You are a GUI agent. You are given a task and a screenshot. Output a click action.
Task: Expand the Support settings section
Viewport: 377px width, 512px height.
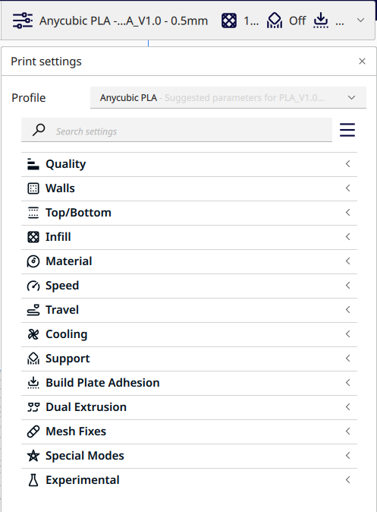tap(189, 359)
